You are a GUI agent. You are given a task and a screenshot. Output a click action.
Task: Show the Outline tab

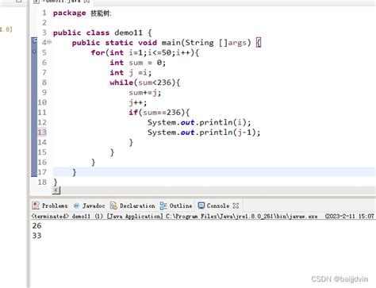point(176,205)
